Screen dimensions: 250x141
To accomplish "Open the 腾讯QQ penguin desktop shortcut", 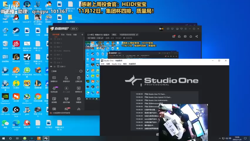I will [x=16, y=18].
